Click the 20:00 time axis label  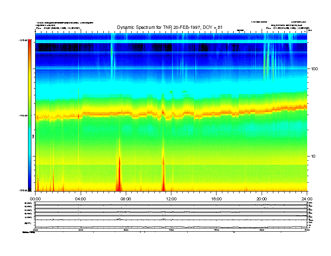pos(262,199)
